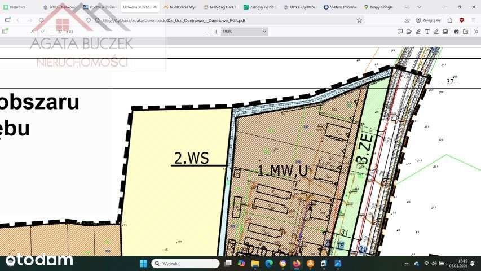Open Solitaire app from the taskbar
The height and width of the screenshot is (271, 481).
point(324,263)
